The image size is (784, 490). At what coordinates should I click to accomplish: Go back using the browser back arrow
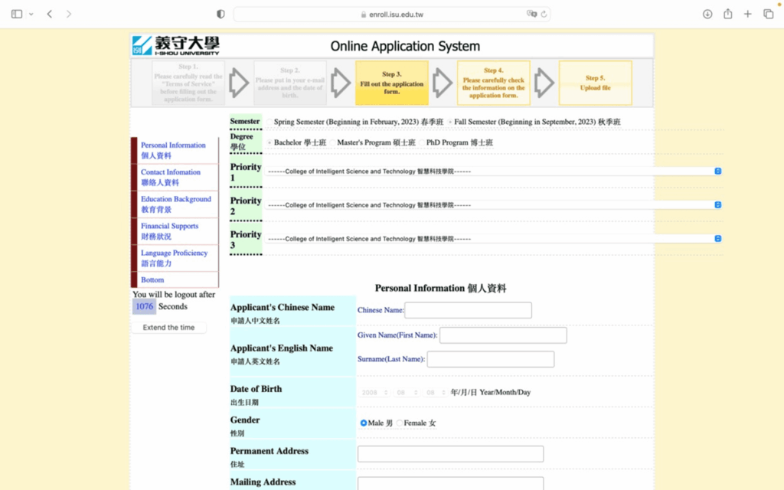[x=50, y=14]
